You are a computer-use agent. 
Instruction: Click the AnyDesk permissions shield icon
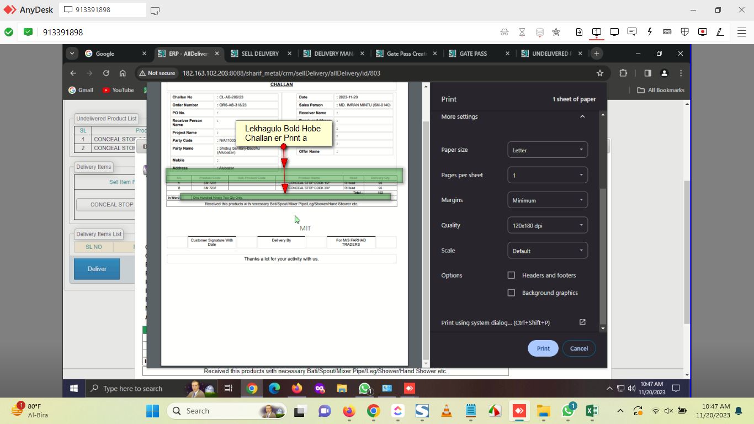pos(684,32)
